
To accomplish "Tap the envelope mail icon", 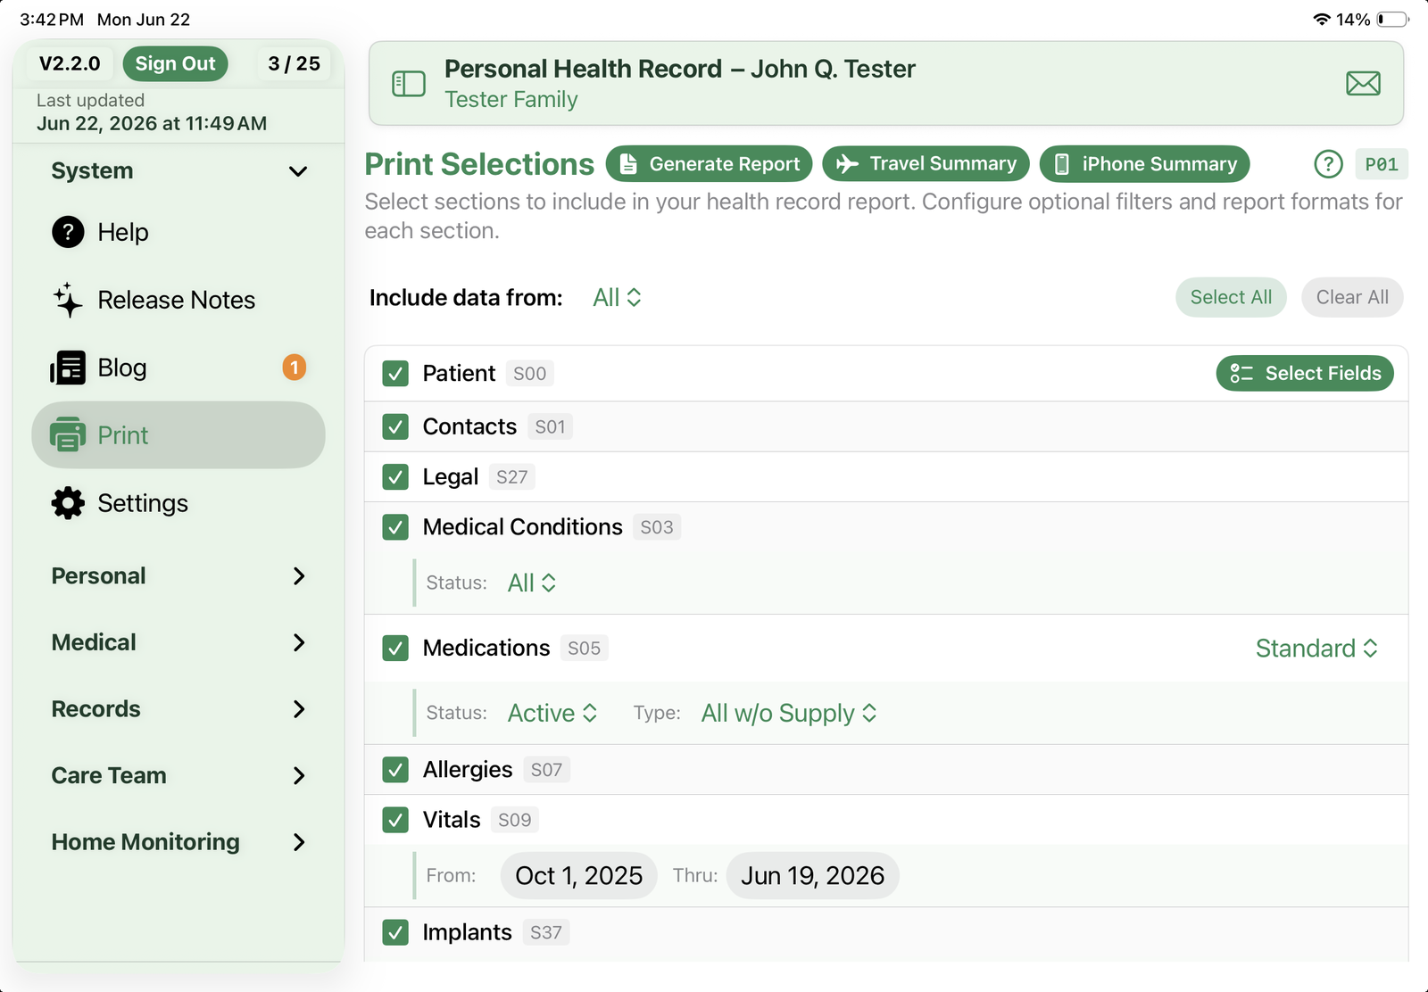I will (1363, 84).
